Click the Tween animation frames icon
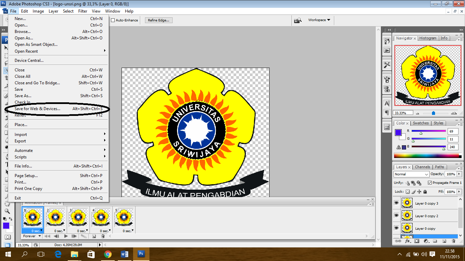This screenshot has width=465, height=261. [x=84, y=236]
